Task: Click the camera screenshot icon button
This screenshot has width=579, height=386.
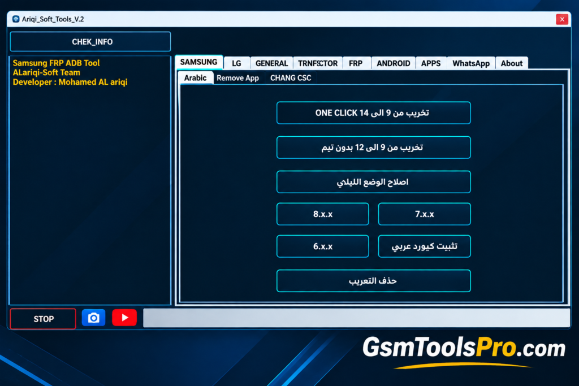Action: click(x=93, y=318)
